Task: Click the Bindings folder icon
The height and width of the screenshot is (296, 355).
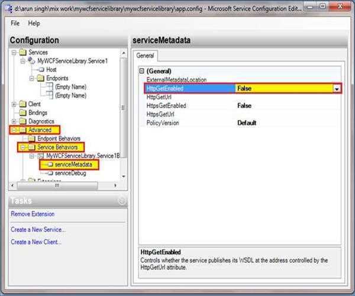Action: (x=23, y=112)
